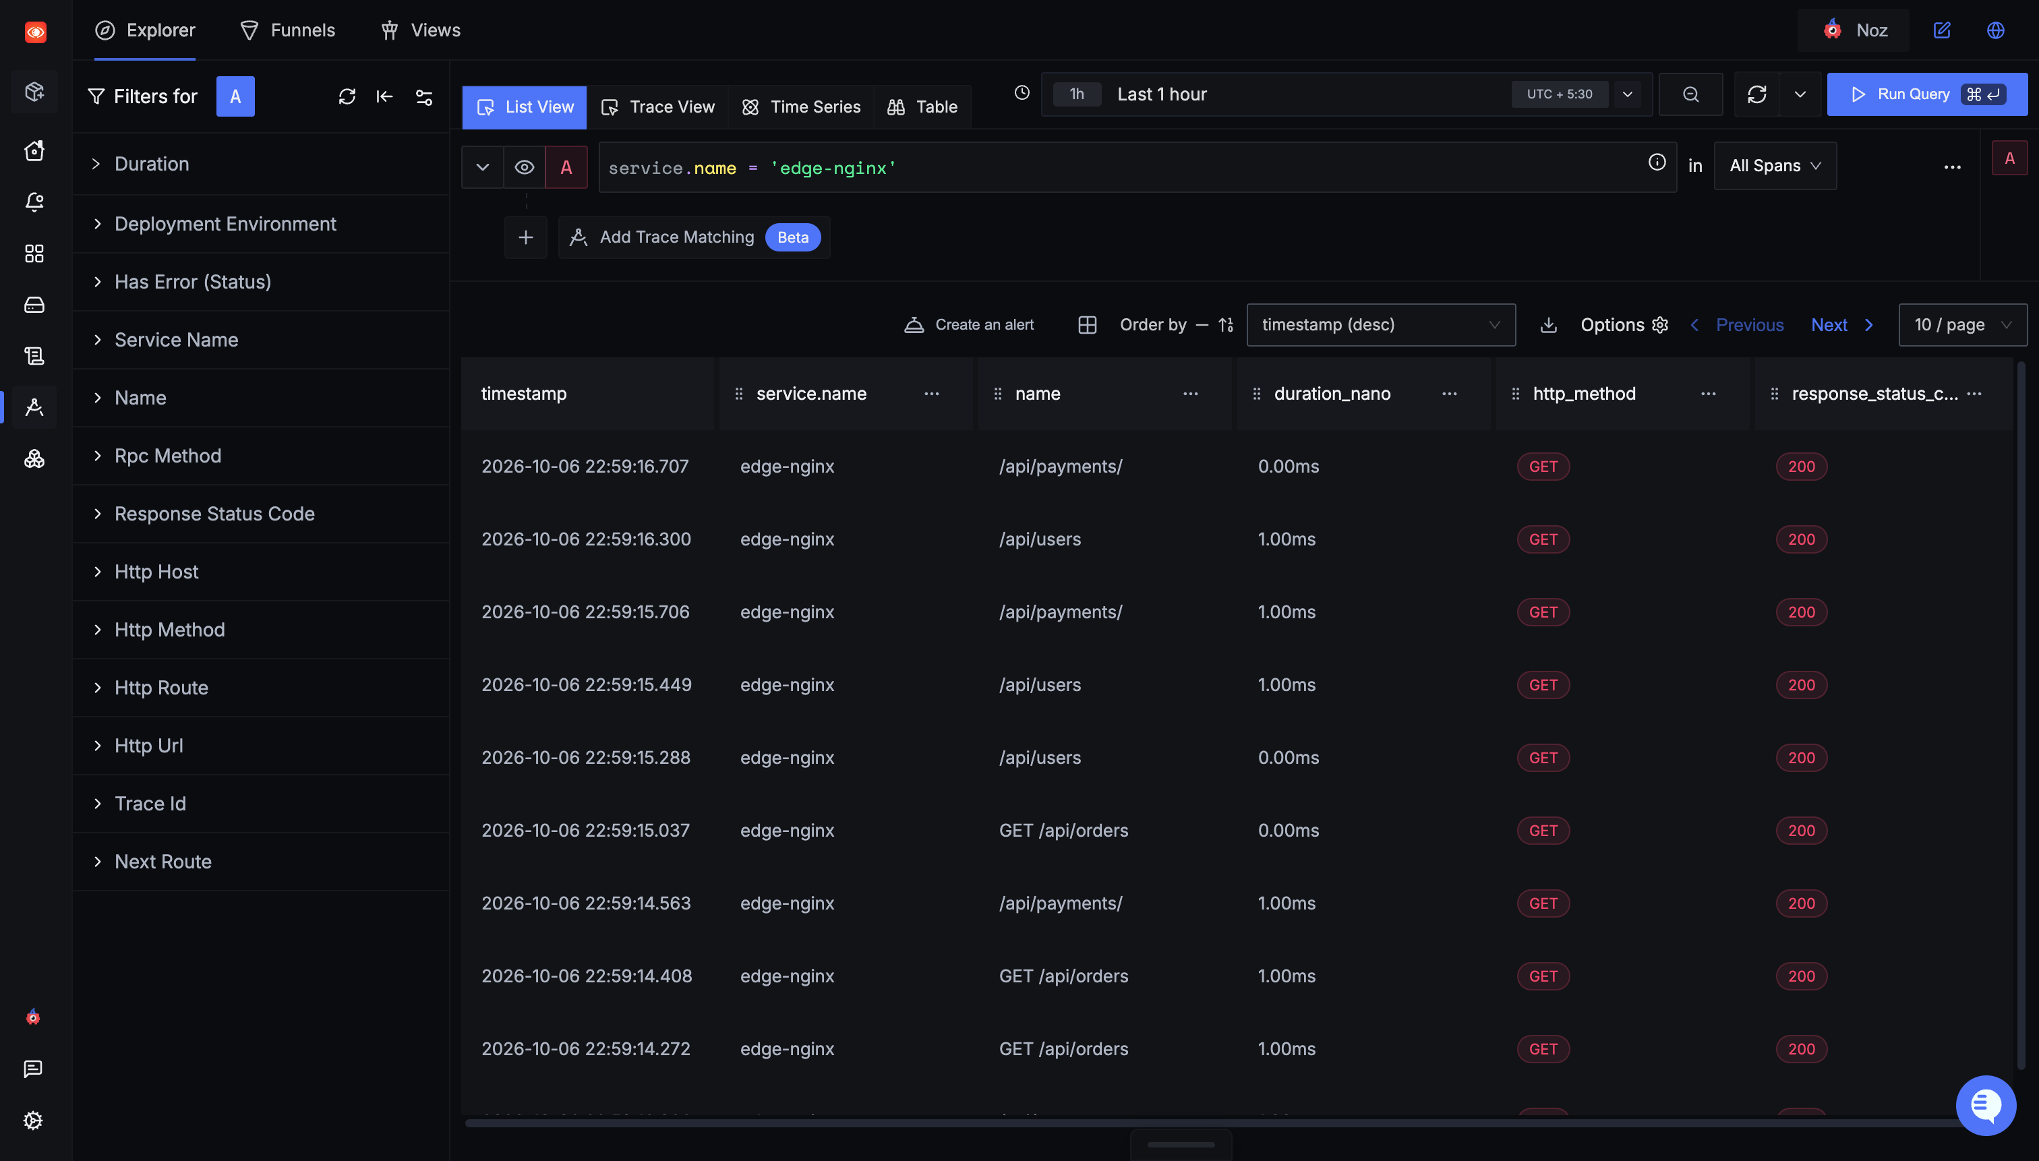This screenshot has height=1161, width=2039.
Task: Click the edit pencil icon top right
Action: click(1942, 30)
